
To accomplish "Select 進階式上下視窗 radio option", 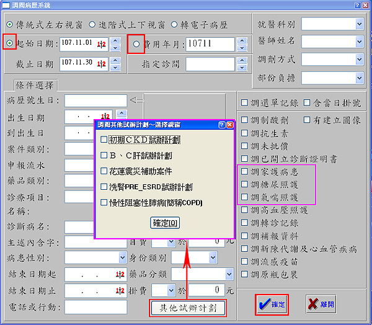I will coord(92,24).
